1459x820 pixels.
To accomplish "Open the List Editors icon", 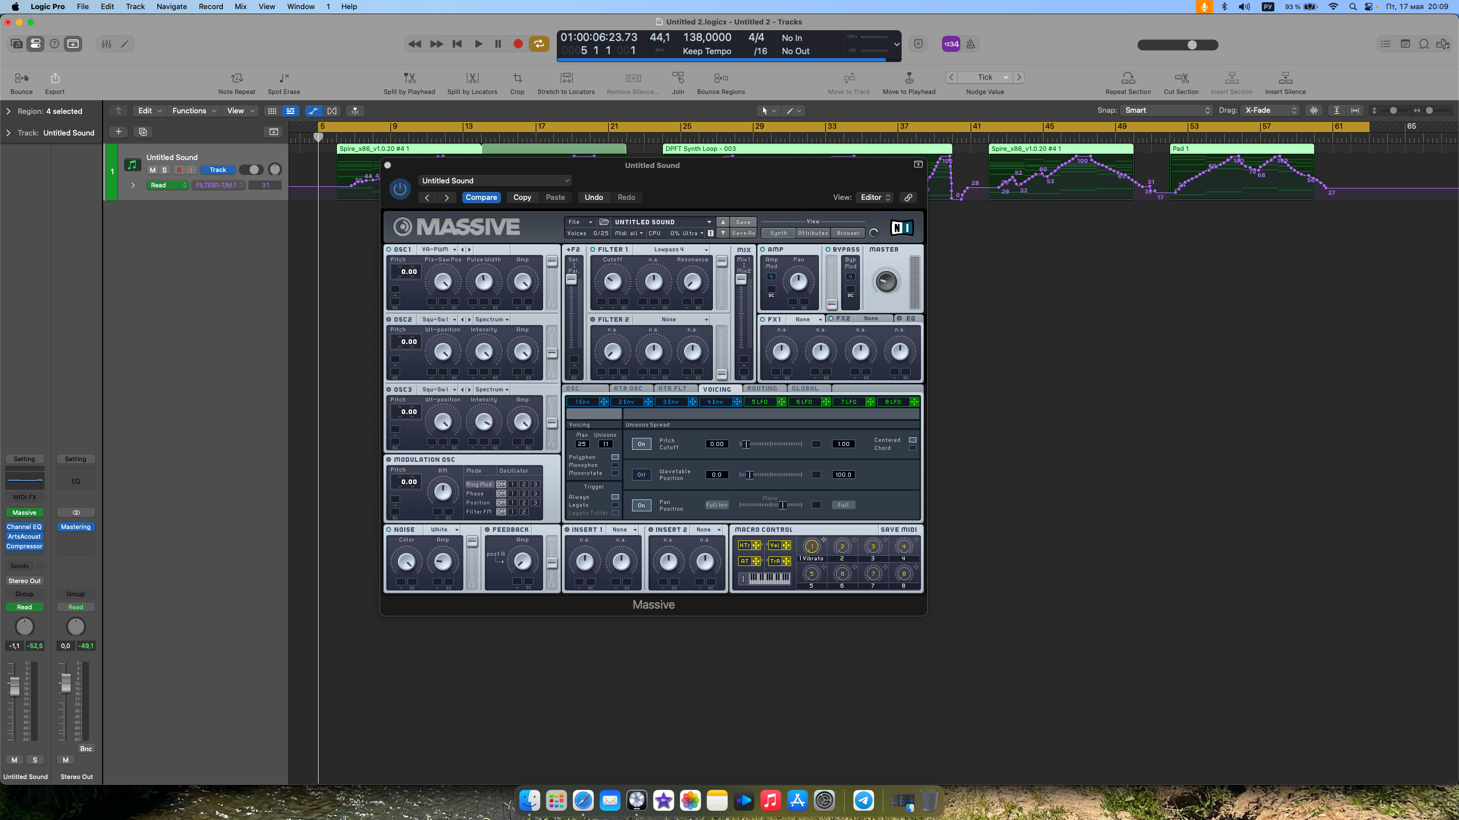I will coord(1385,44).
